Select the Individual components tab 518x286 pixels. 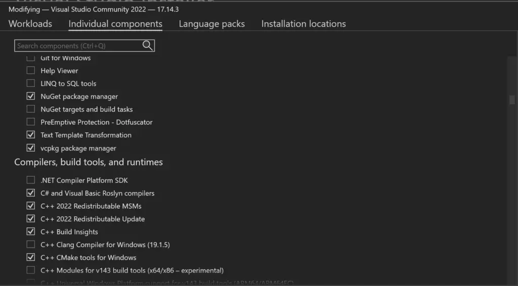(115, 24)
